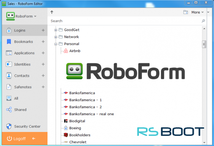The width and height of the screenshot is (214, 146).
Task: Select Bankofamerica - 1 login
Action: tap(86, 100)
